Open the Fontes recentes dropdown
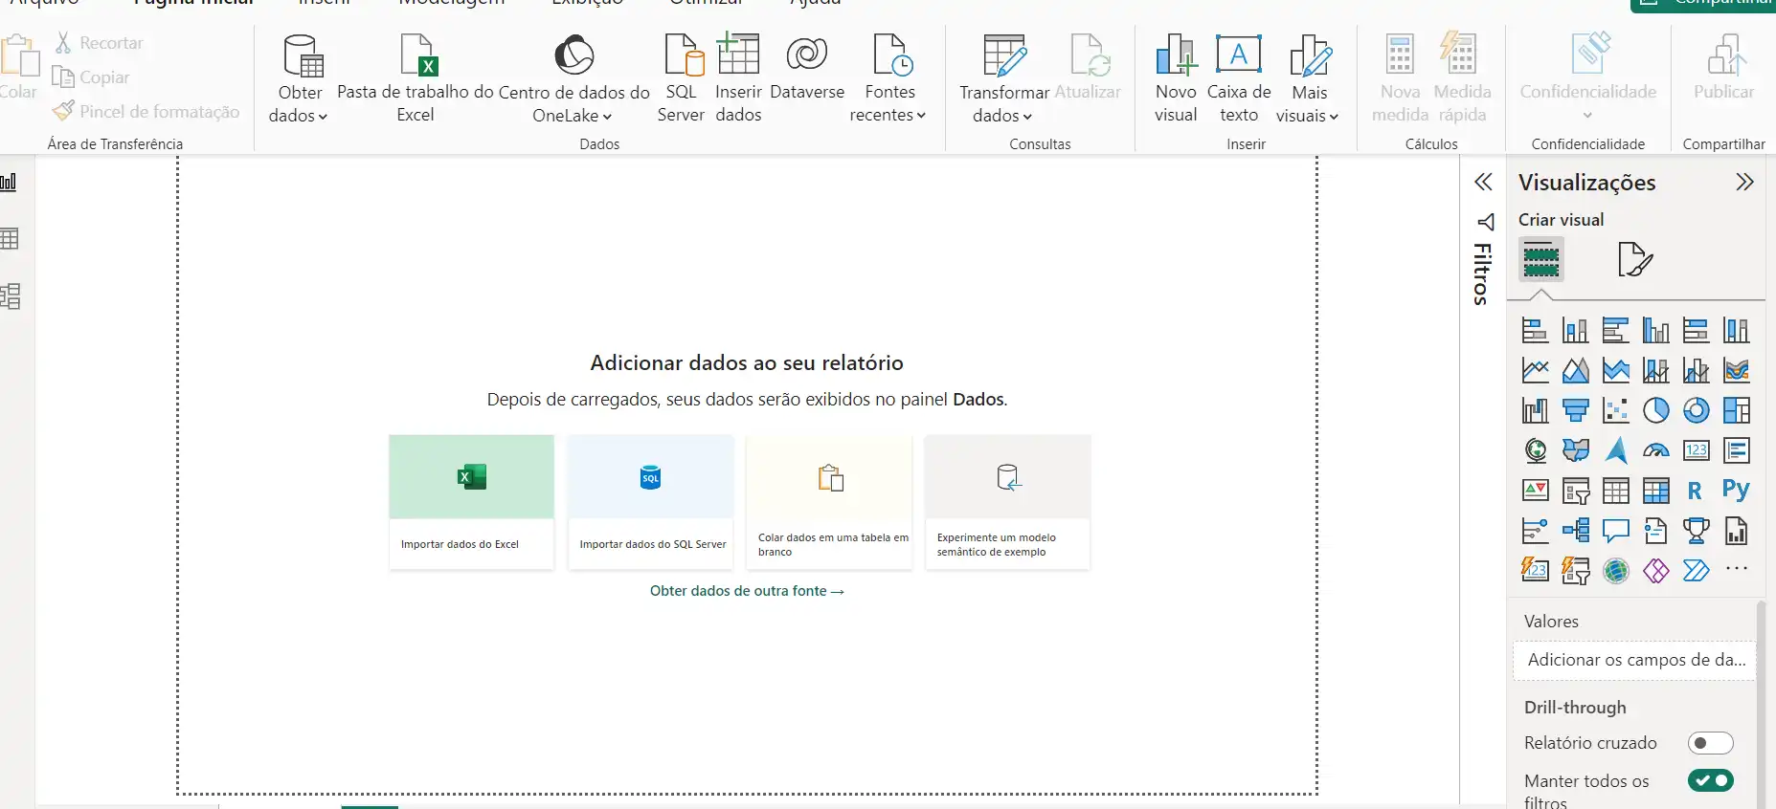The image size is (1776, 809). point(888,79)
